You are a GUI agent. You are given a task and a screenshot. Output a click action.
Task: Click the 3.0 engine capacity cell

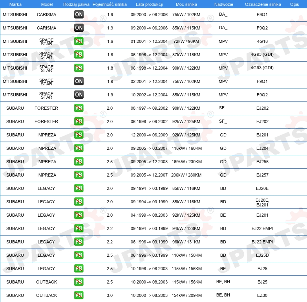(110, 295)
